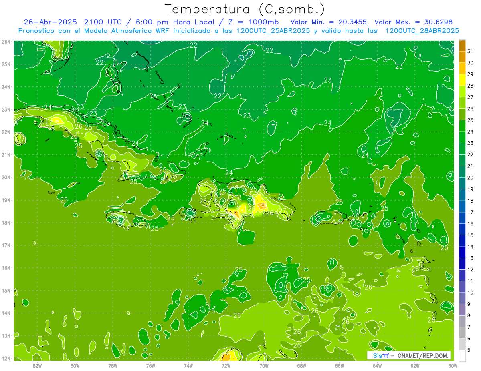This screenshot has height=371, width=481.
Task: Click the 16N latitude axis label
Action: (x=6, y=268)
